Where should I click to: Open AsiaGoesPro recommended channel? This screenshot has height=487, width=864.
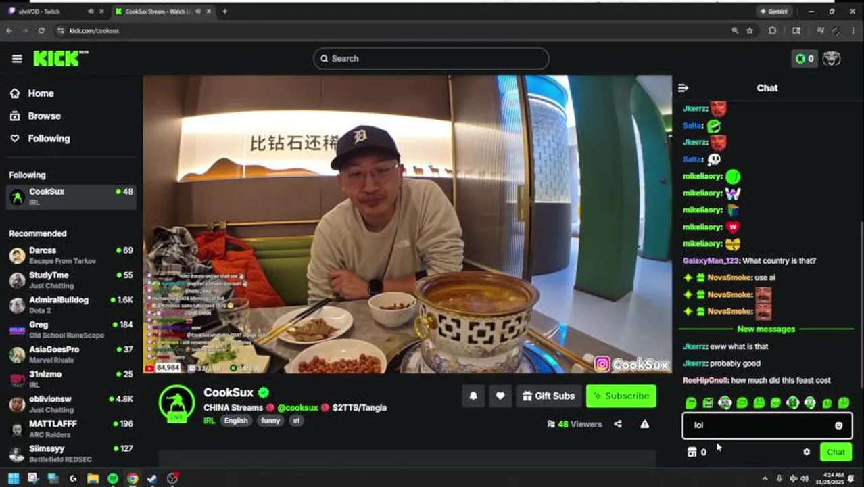71,354
